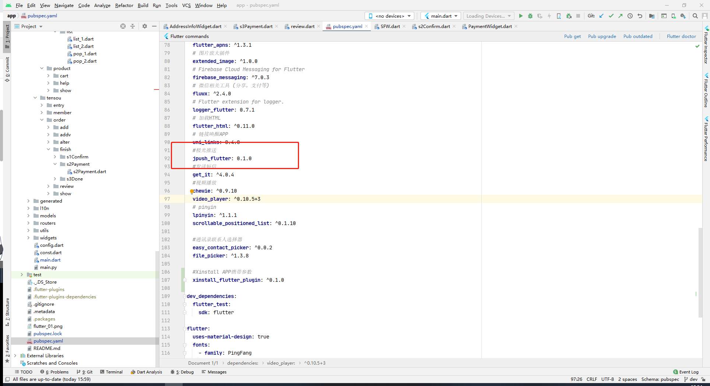Run Flutter doctor link

pyautogui.click(x=681, y=36)
